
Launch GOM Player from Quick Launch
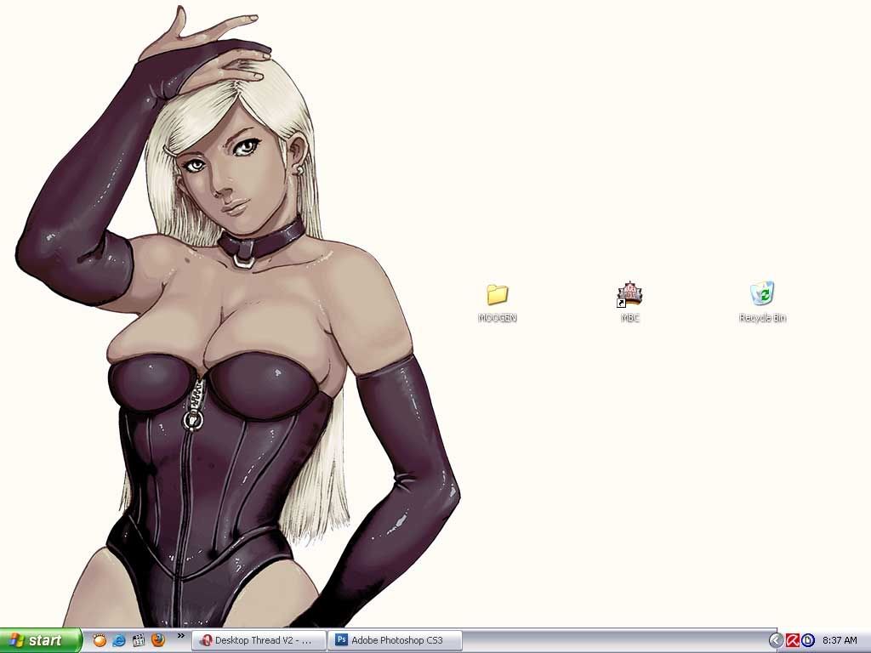coord(100,640)
